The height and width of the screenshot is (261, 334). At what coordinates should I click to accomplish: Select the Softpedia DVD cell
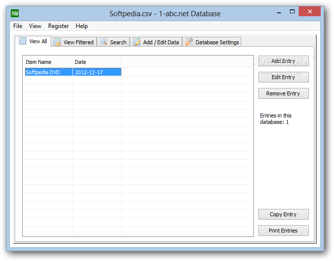pyautogui.click(x=49, y=72)
